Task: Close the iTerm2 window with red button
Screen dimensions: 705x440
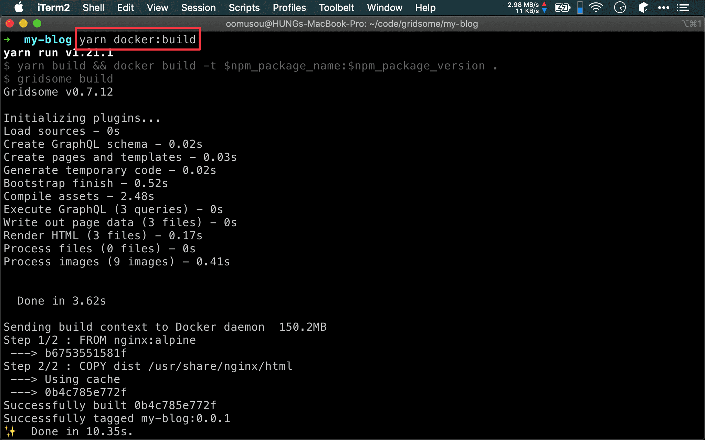Action: point(10,23)
